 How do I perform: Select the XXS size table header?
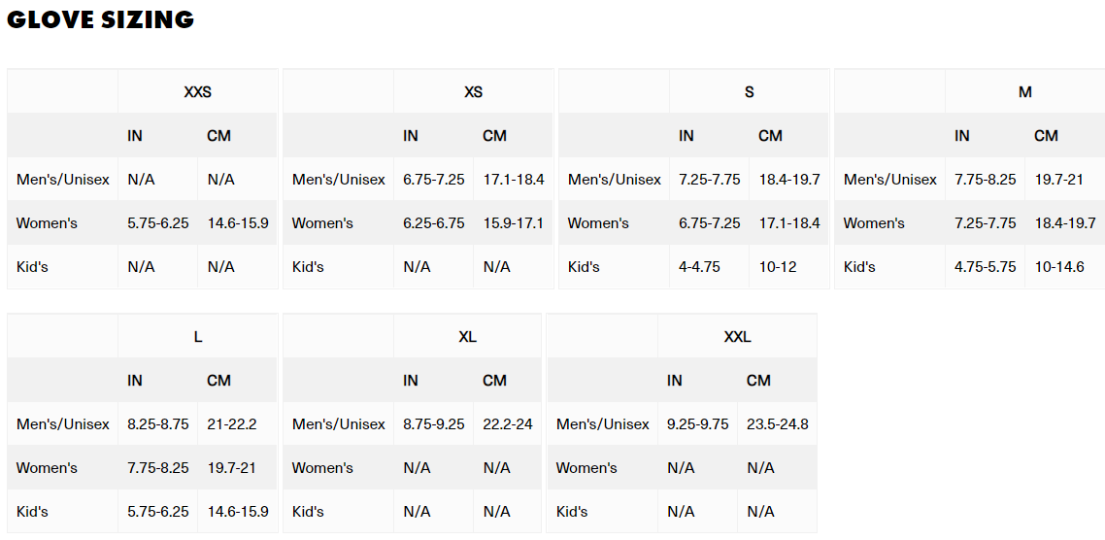[197, 92]
